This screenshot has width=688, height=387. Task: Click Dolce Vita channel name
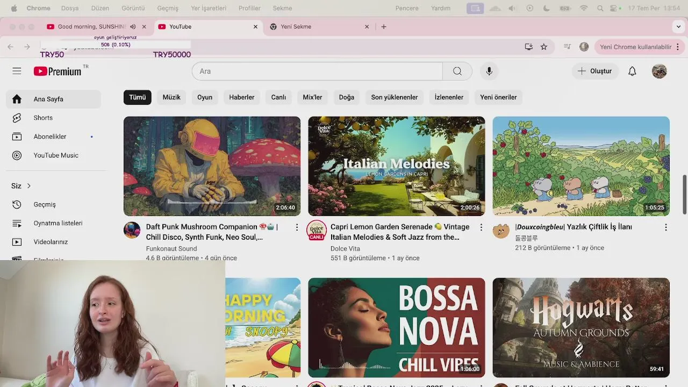pyautogui.click(x=345, y=248)
